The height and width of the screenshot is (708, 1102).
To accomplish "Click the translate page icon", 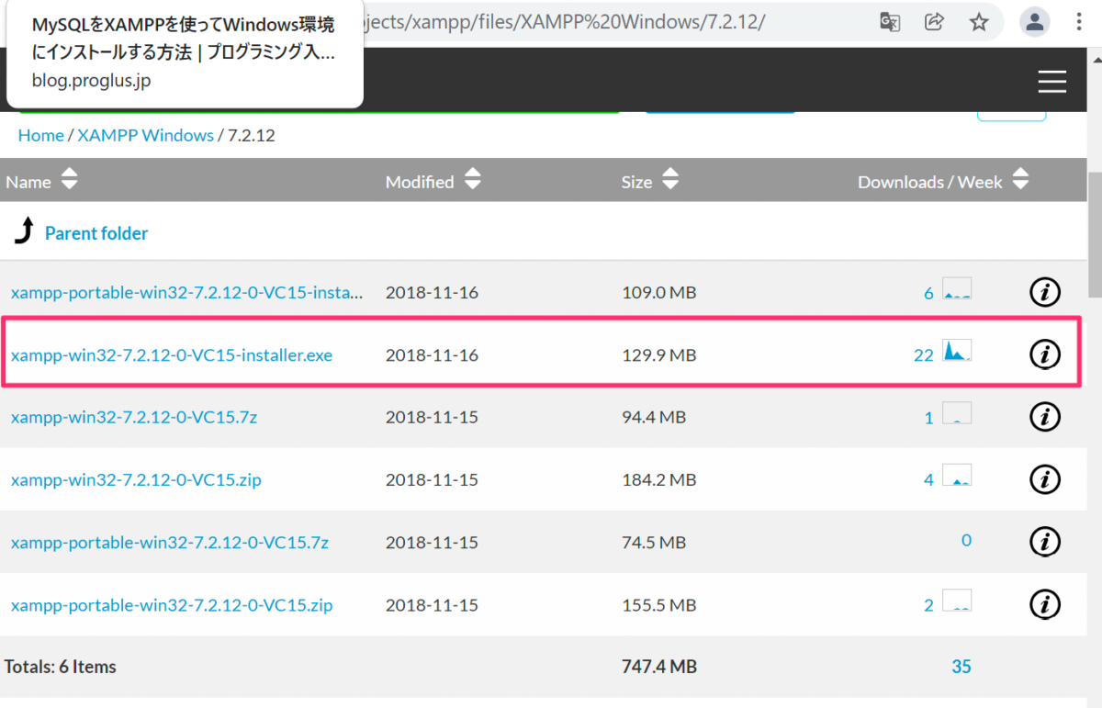I will pyautogui.click(x=889, y=22).
